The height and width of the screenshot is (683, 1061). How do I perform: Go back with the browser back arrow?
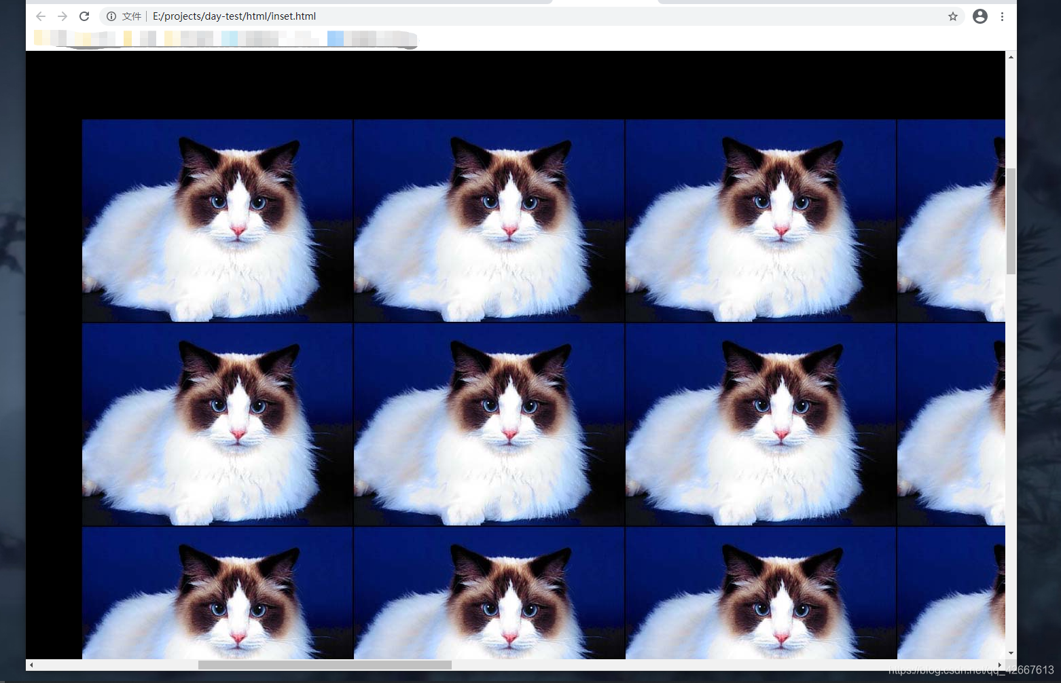pos(41,16)
